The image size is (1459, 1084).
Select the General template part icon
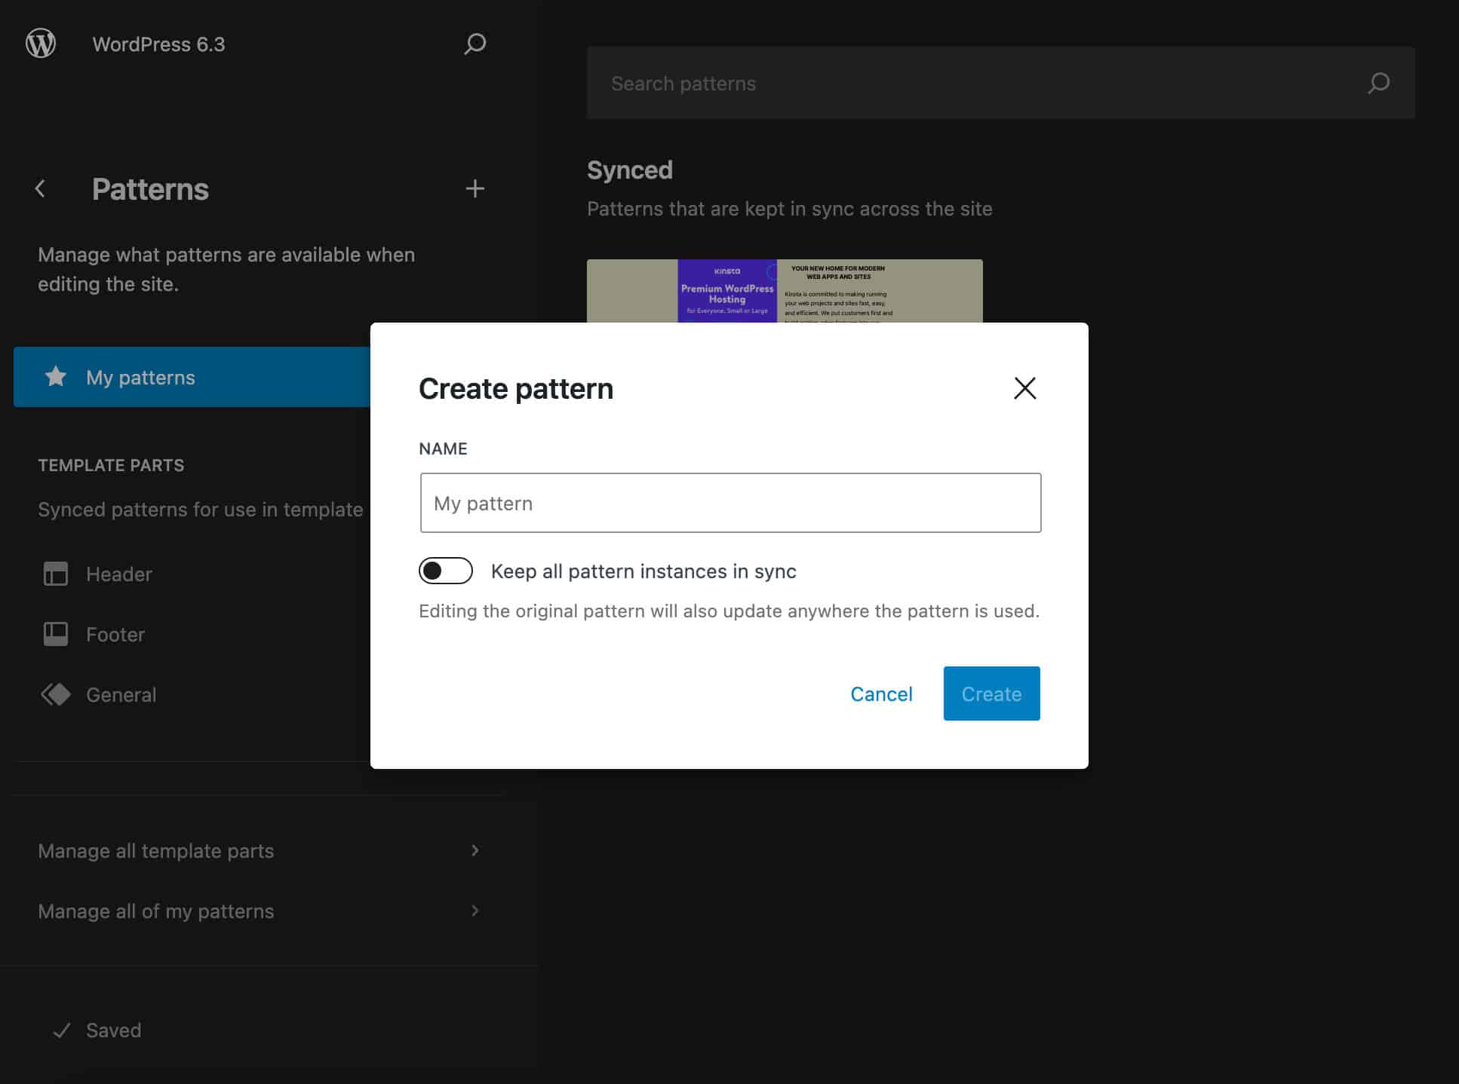56,694
